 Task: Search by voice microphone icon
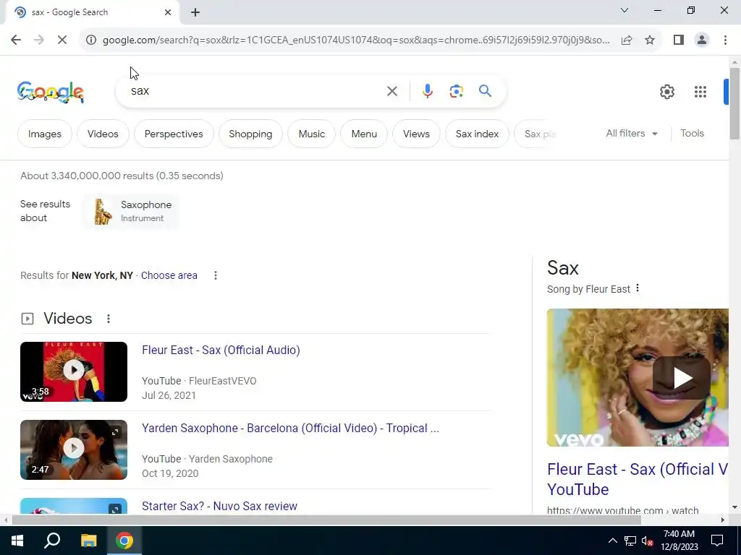point(427,91)
